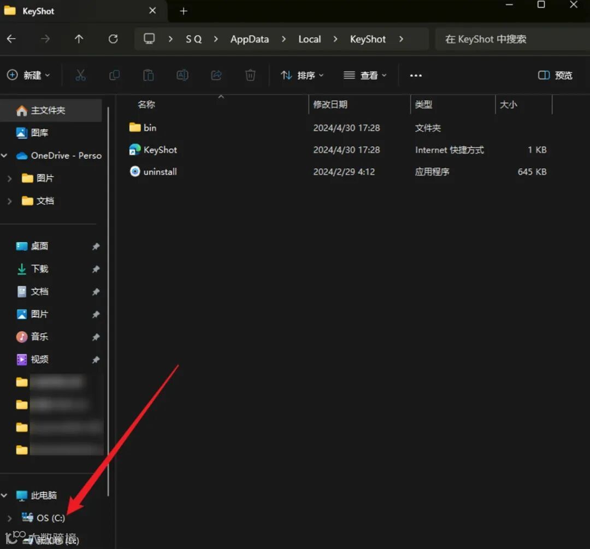Expand chevron after KeyShot breadcrumb
Image resolution: width=590 pixels, height=549 pixels.
[x=401, y=39]
